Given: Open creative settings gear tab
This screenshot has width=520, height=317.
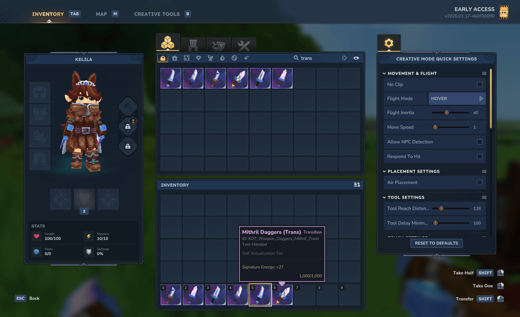Looking at the screenshot, I should pyautogui.click(x=389, y=43).
